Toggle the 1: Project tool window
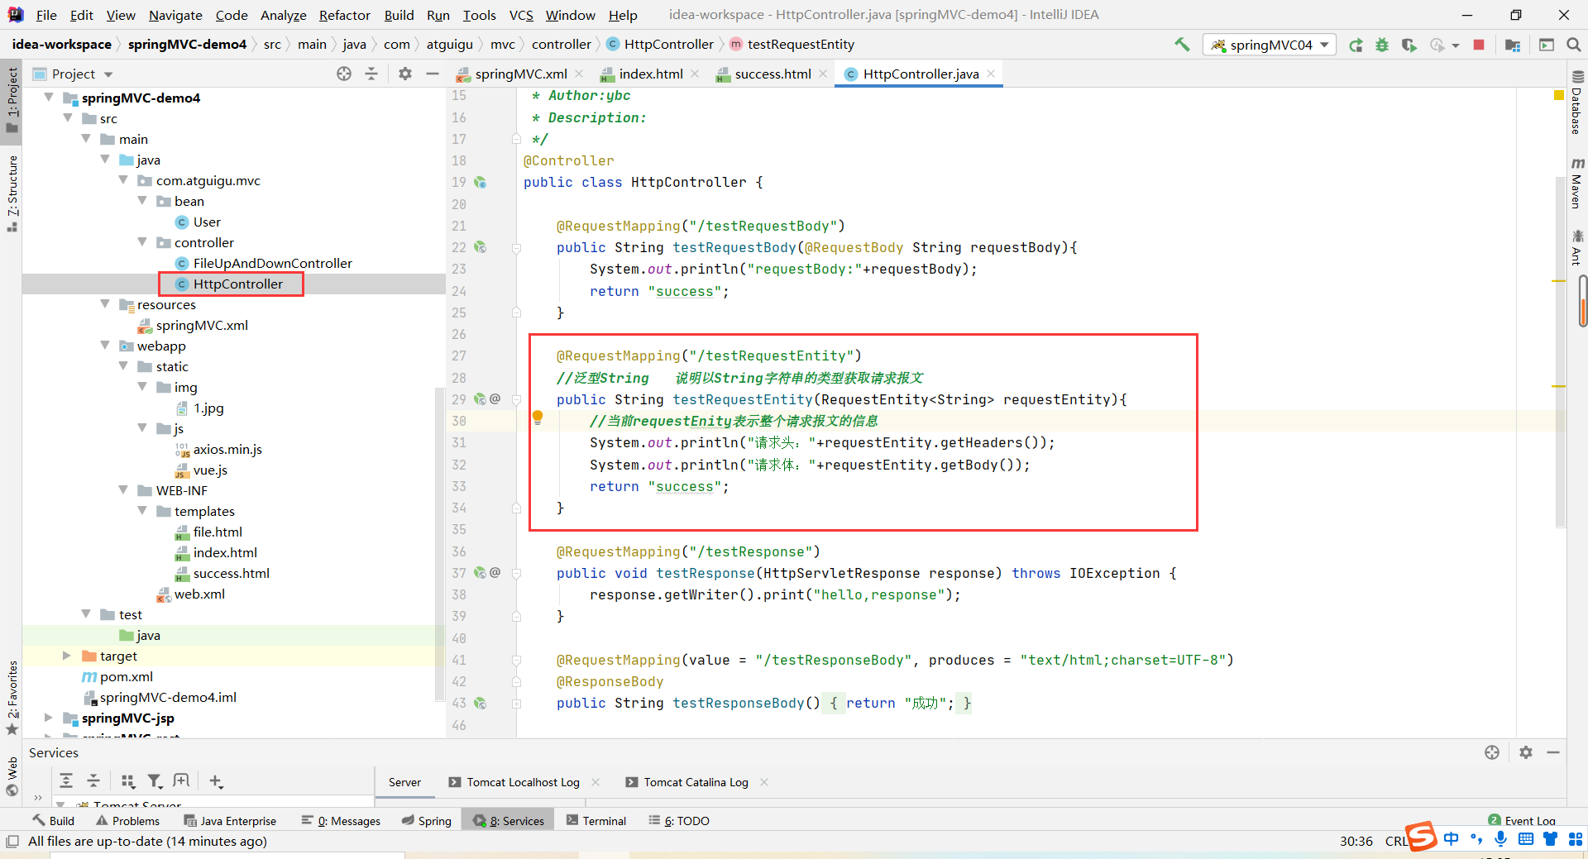 click(x=12, y=99)
